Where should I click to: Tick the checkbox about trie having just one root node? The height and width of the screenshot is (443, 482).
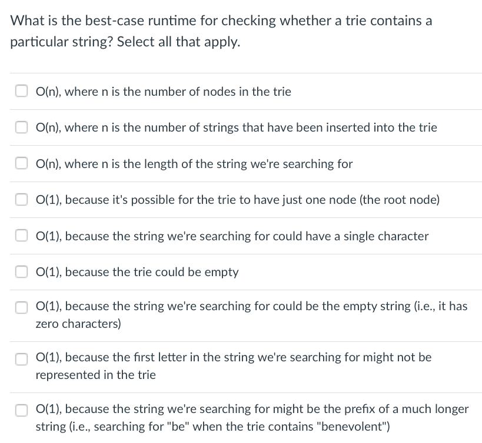(x=22, y=199)
